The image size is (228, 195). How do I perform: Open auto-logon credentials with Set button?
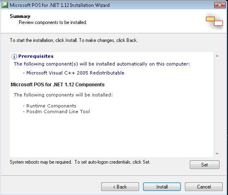pos(204,165)
